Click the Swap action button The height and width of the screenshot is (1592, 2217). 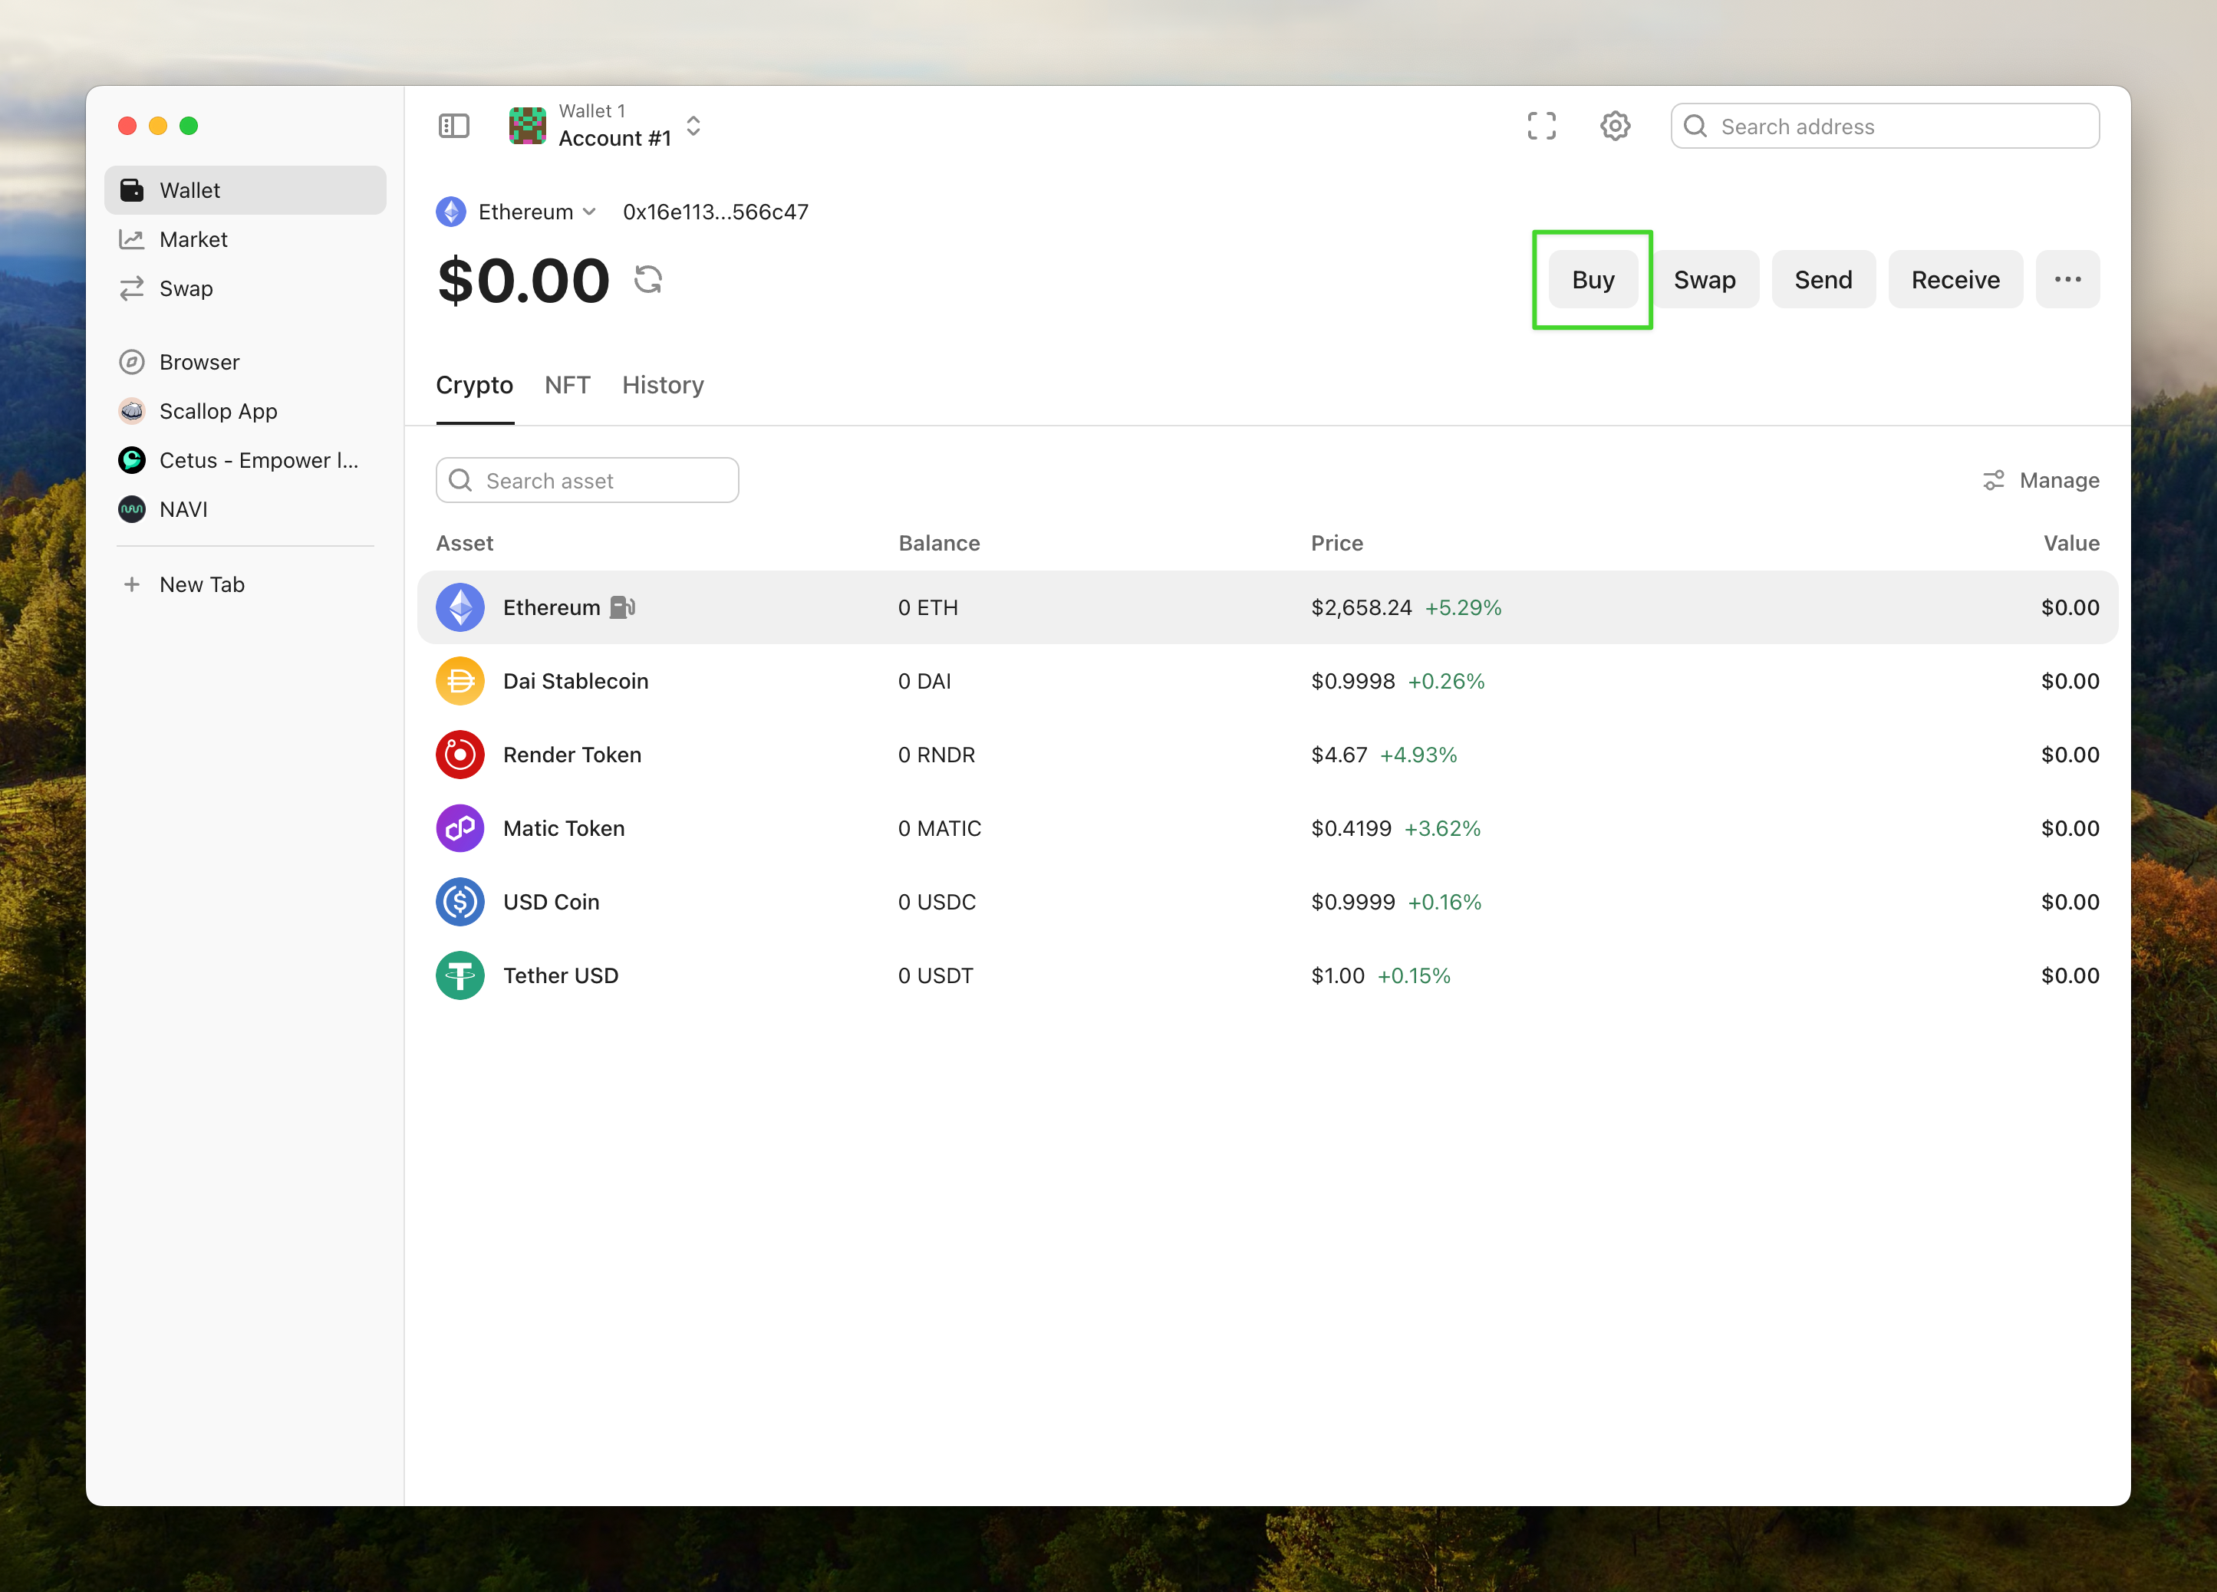[1705, 279]
